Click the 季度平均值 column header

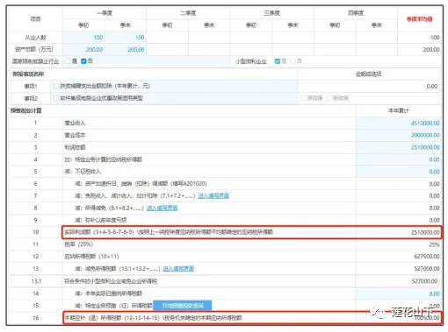click(x=419, y=19)
